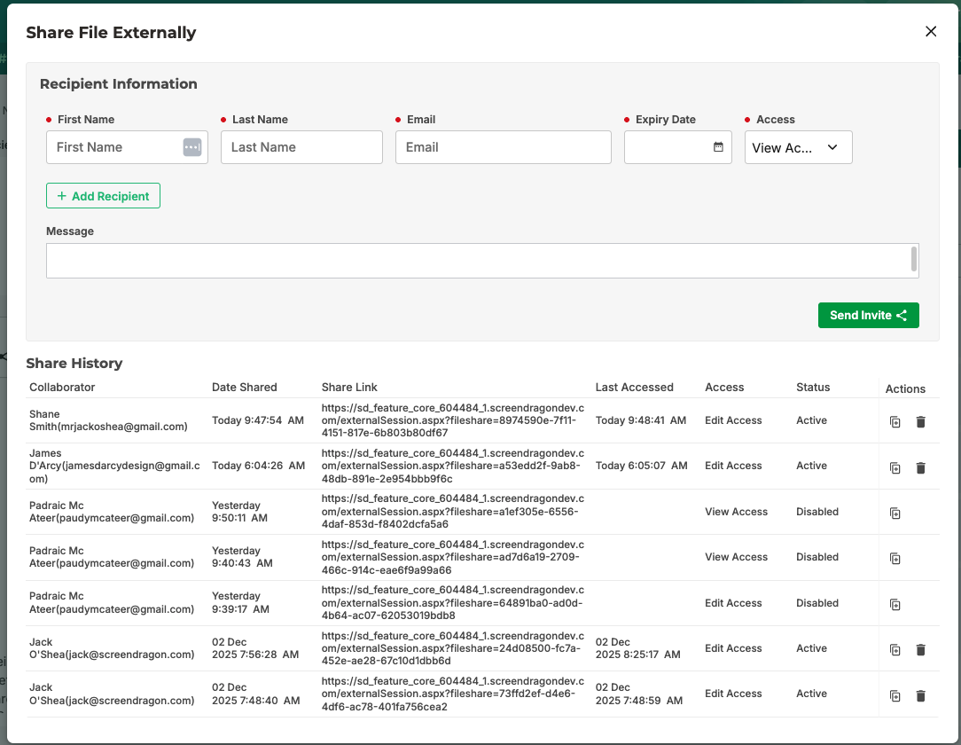The width and height of the screenshot is (961, 745).
Task: Click 'Today 6:04:26 AM' date shared cell
Action: (259, 466)
